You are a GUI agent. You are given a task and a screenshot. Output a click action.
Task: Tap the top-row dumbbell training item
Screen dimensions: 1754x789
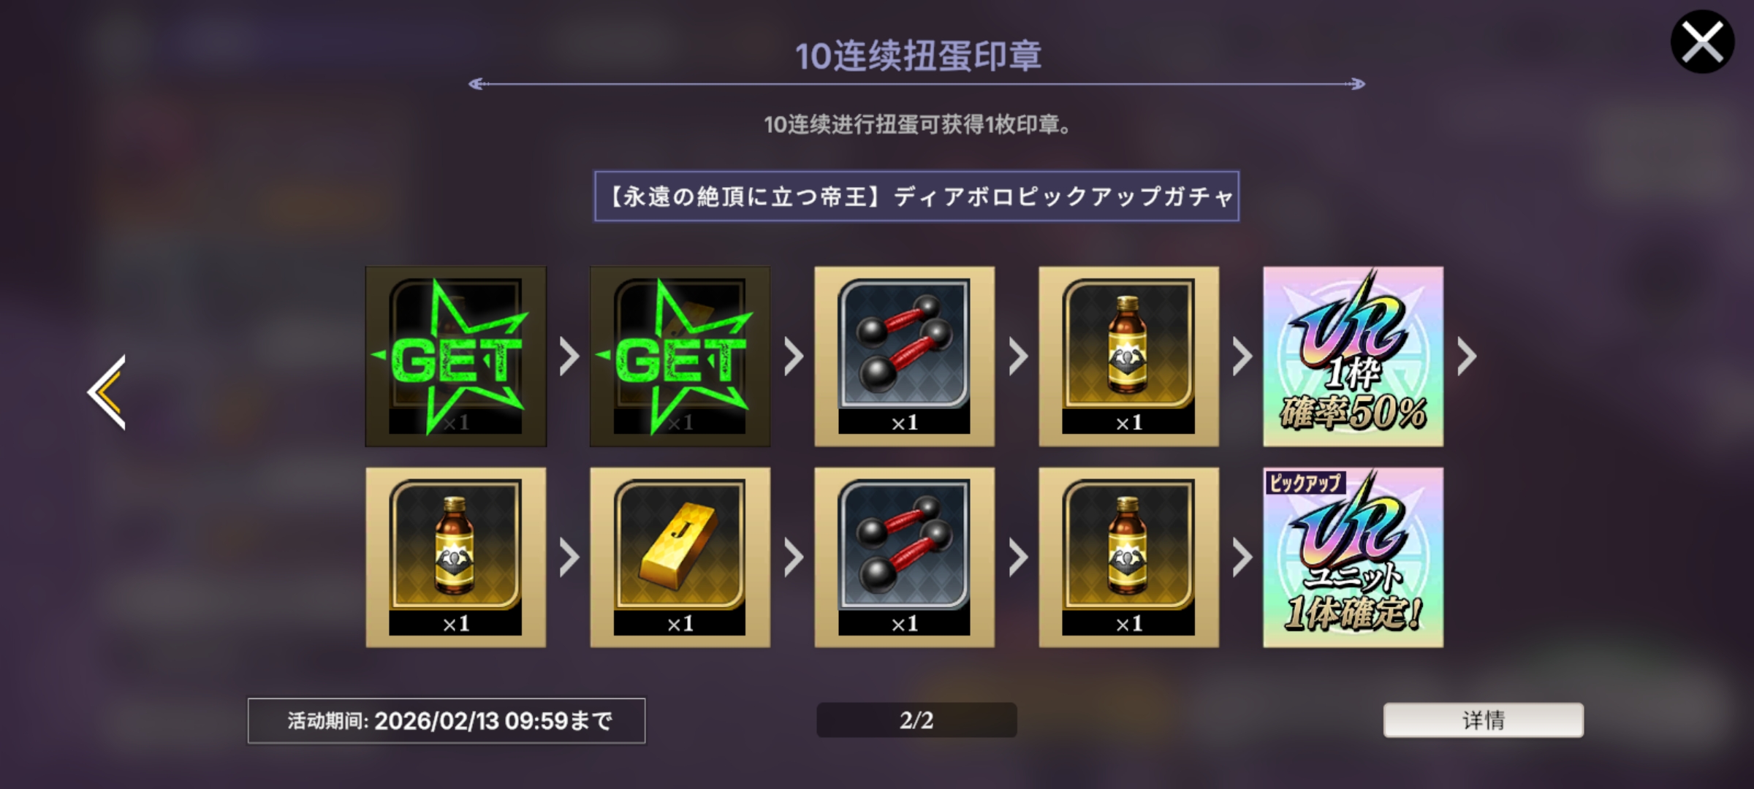(x=905, y=357)
